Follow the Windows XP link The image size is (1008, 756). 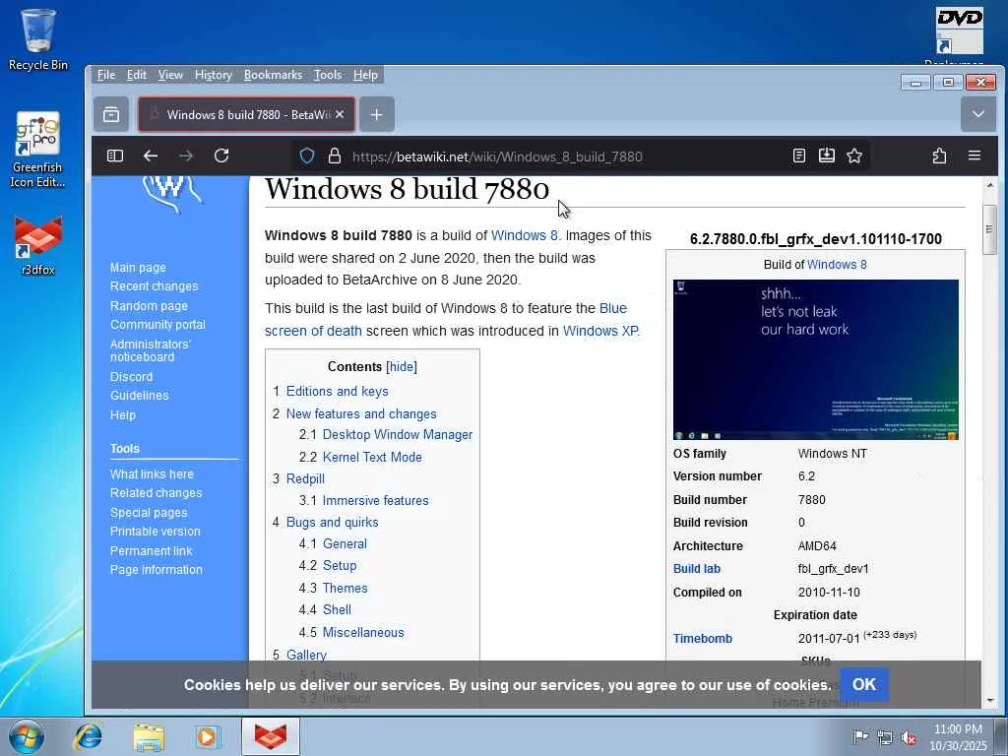599,331
